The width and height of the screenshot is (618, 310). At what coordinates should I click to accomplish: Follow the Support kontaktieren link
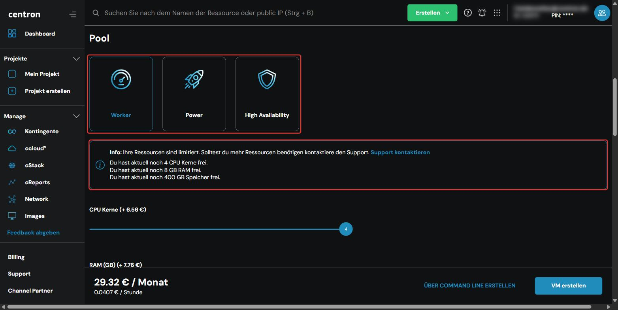pos(400,152)
